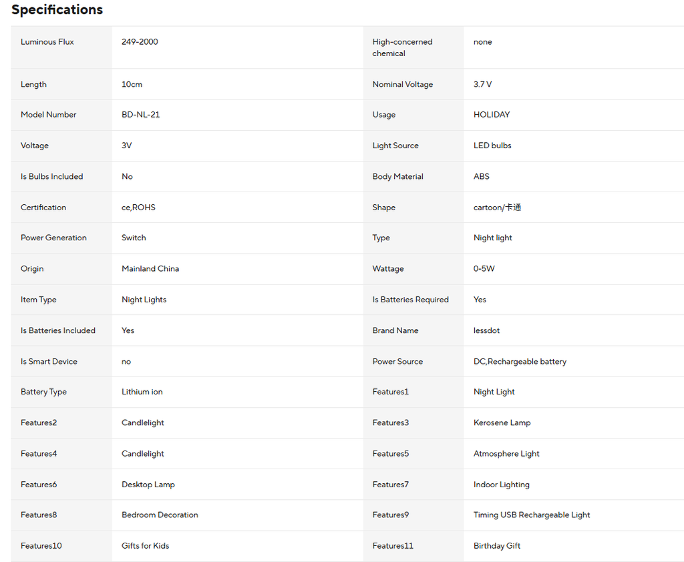Click the Model Number value BD-NL-21
684x562 pixels.
pyautogui.click(x=140, y=115)
